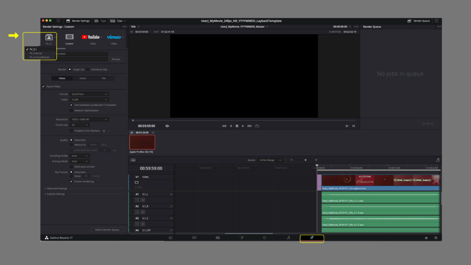Screen dimensions: 471x265
Task: Mute the viewer audio speaker icon
Action: (x=167, y=126)
